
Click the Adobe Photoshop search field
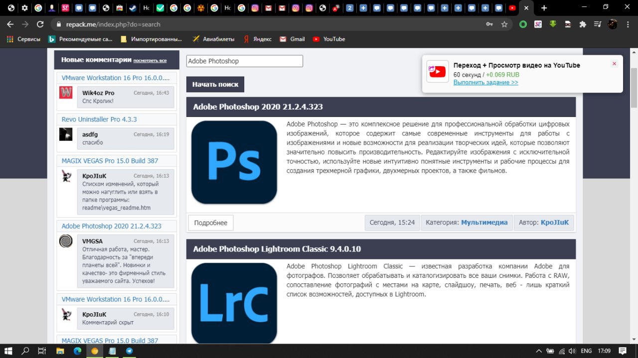pos(245,61)
